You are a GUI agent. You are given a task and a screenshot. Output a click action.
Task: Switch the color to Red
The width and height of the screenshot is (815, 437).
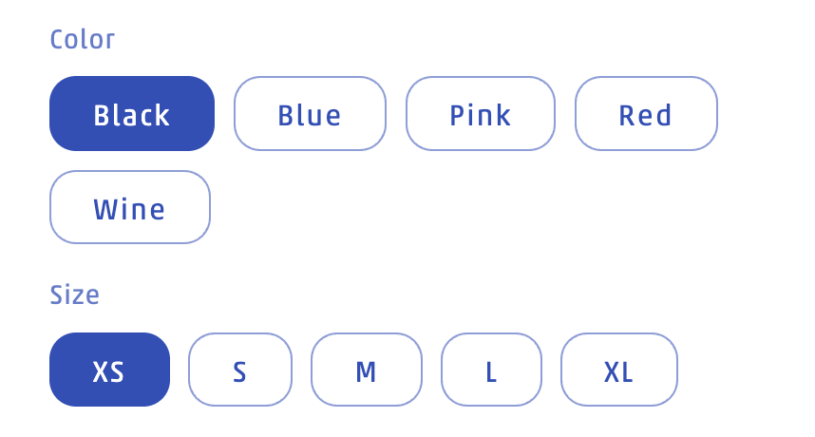646,114
